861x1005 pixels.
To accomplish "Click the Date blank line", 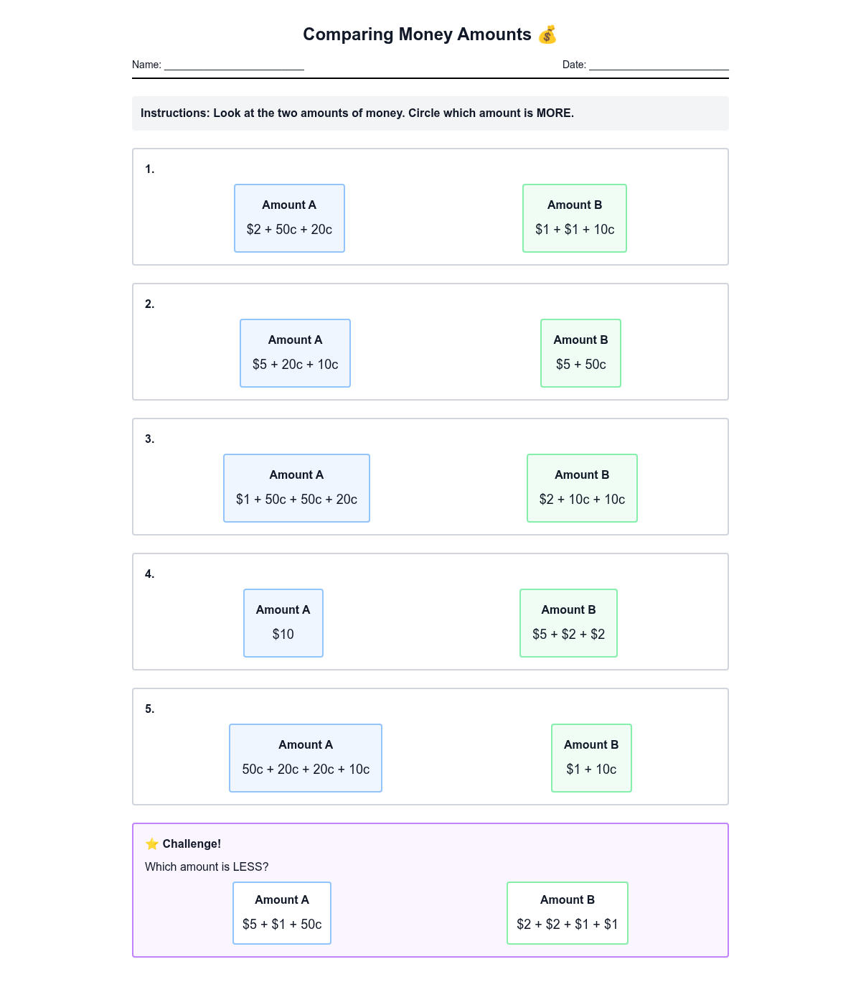I will point(659,65).
